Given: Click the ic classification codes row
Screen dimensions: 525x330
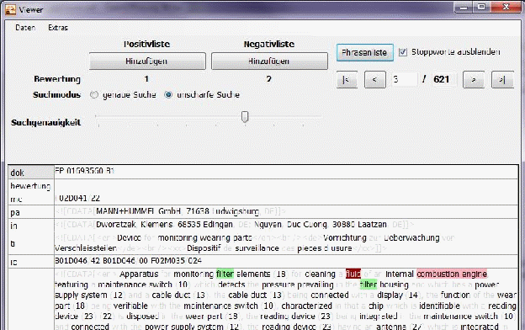Looking at the screenshot, I should tap(286, 261).
